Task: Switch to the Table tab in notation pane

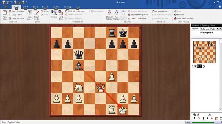Action: pyautogui.click(x=213, y=29)
